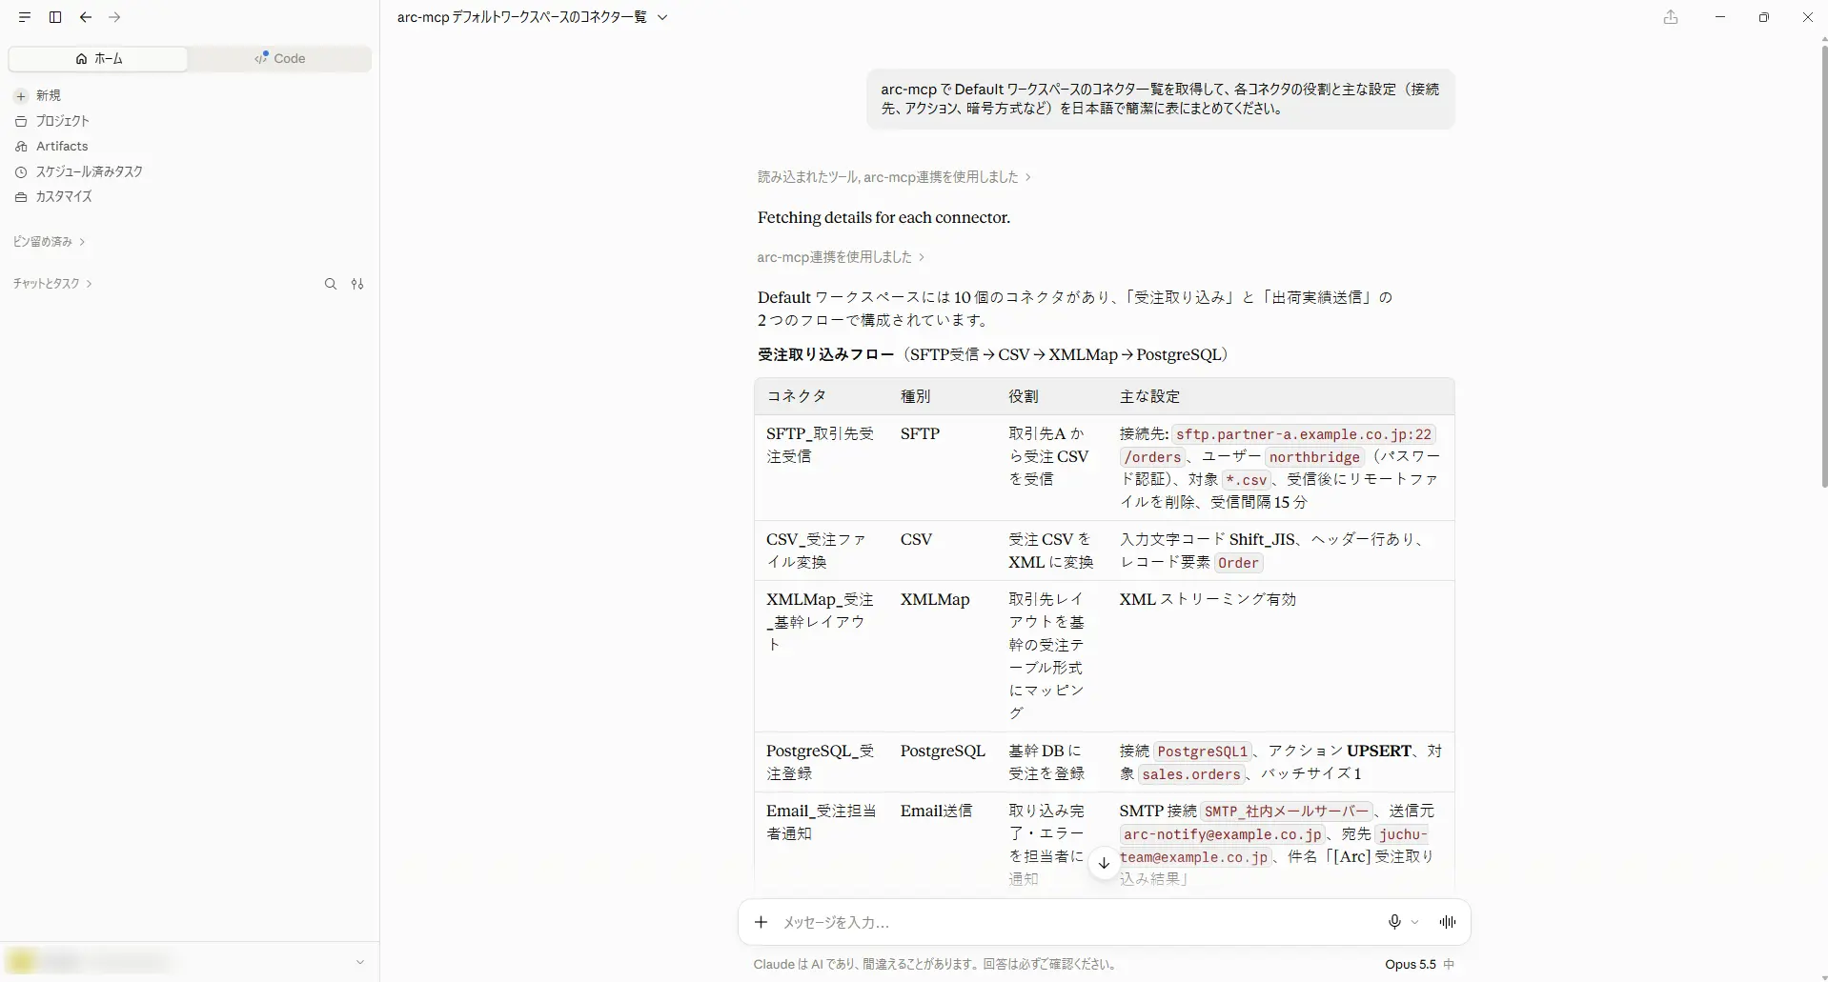Start dictation with the microphone icon
The height and width of the screenshot is (982, 1828).
pyautogui.click(x=1394, y=922)
